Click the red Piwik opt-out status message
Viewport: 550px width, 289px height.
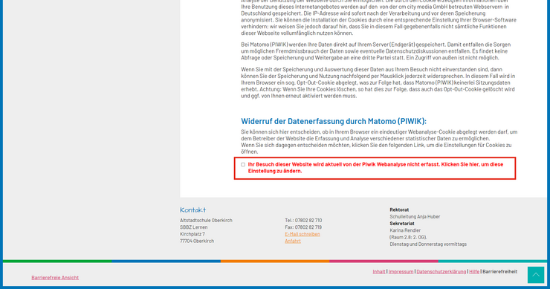(375, 168)
